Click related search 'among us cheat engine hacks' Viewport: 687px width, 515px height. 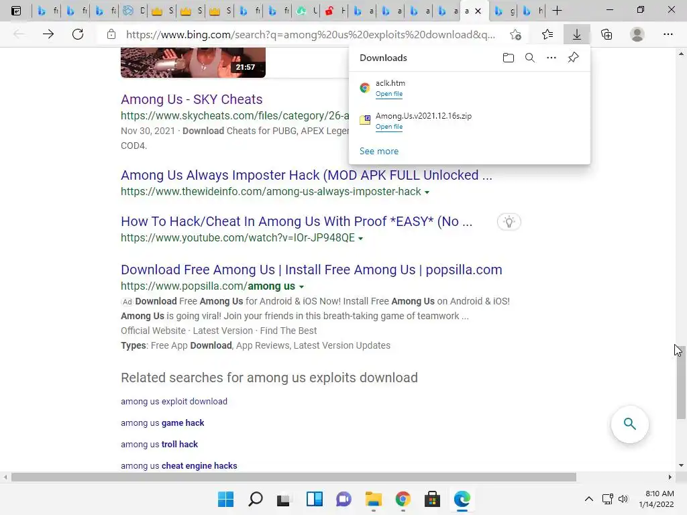click(178, 466)
